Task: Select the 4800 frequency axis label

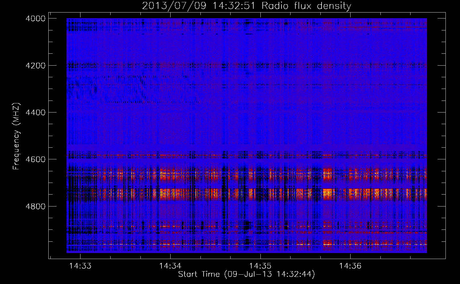Action: (36, 206)
